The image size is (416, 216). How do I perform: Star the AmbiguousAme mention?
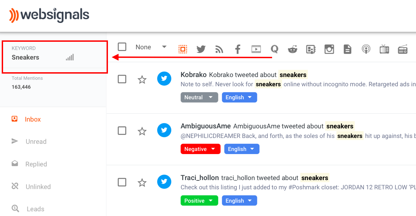[x=142, y=131]
